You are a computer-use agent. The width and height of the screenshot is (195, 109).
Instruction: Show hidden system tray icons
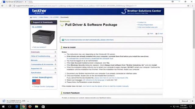[x=171, y=107]
